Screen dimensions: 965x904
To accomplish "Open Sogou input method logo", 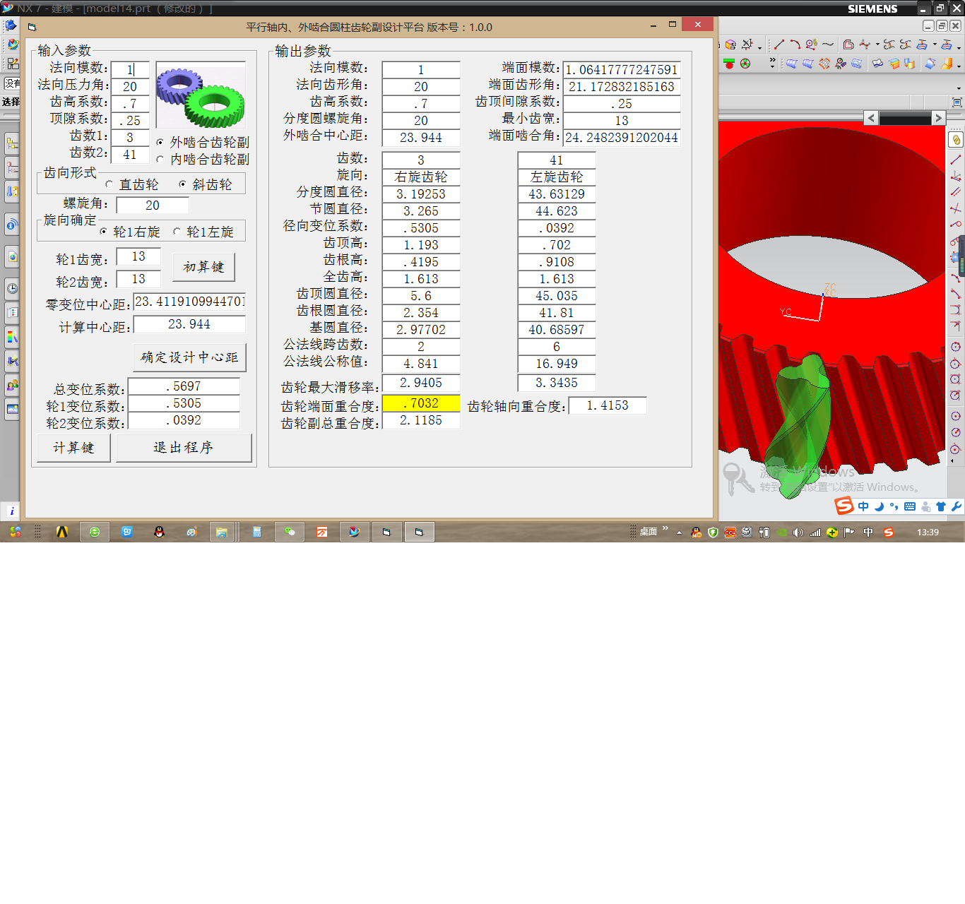I will [844, 506].
